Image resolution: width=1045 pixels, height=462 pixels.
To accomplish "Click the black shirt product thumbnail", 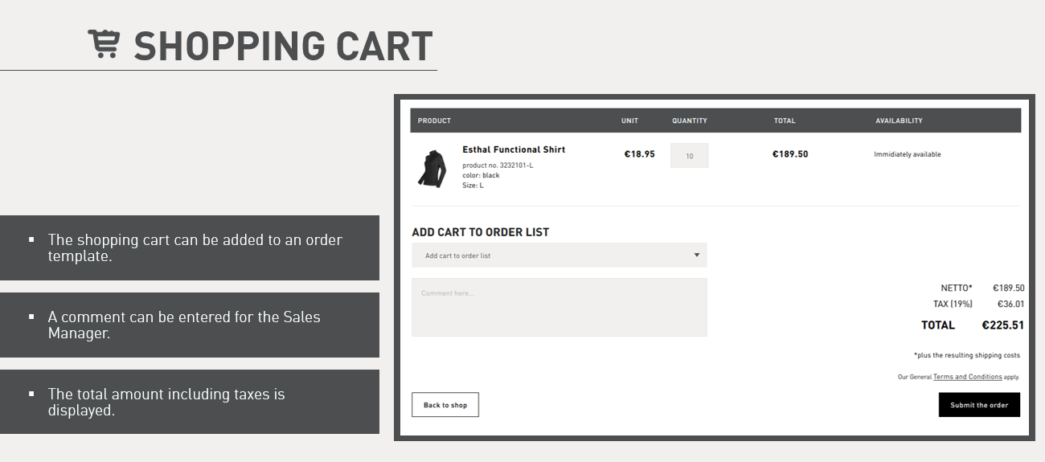I will point(432,168).
